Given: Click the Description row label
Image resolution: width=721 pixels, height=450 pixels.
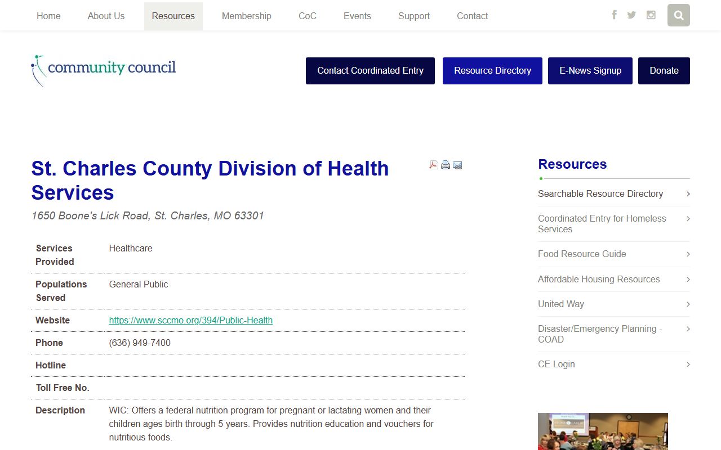Looking at the screenshot, I should [x=60, y=410].
